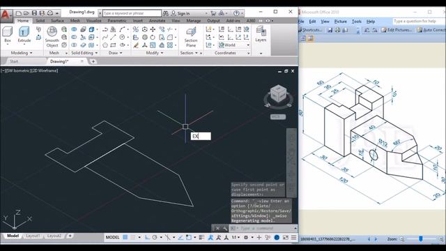Expand the Box tool dropdown arrow
The height and width of the screenshot is (251, 446).
coord(8,45)
